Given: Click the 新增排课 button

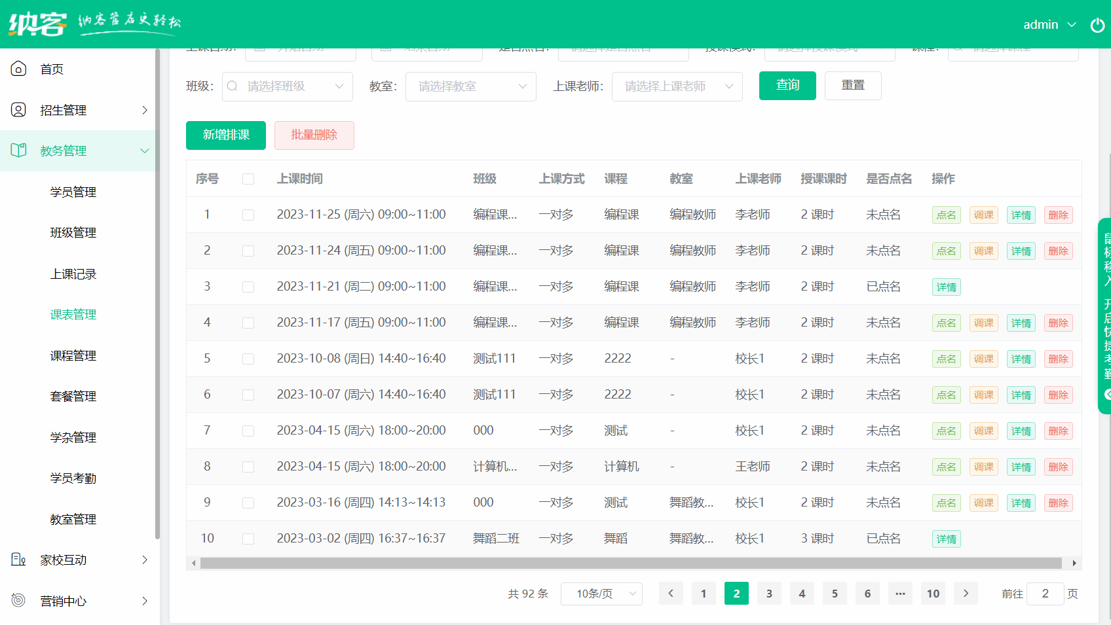Looking at the screenshot, I should (226, 135).
